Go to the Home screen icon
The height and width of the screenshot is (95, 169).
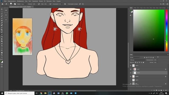[x=2, y=4]
